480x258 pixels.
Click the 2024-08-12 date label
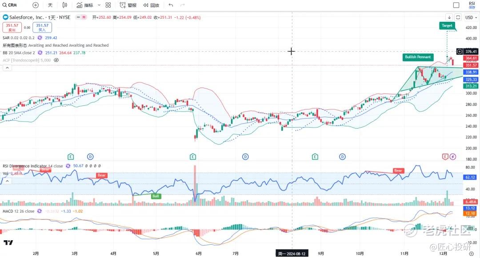[x=292, y=254]
